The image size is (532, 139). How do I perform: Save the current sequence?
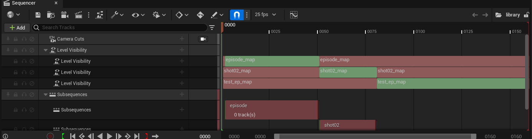(x=38, y=15)
